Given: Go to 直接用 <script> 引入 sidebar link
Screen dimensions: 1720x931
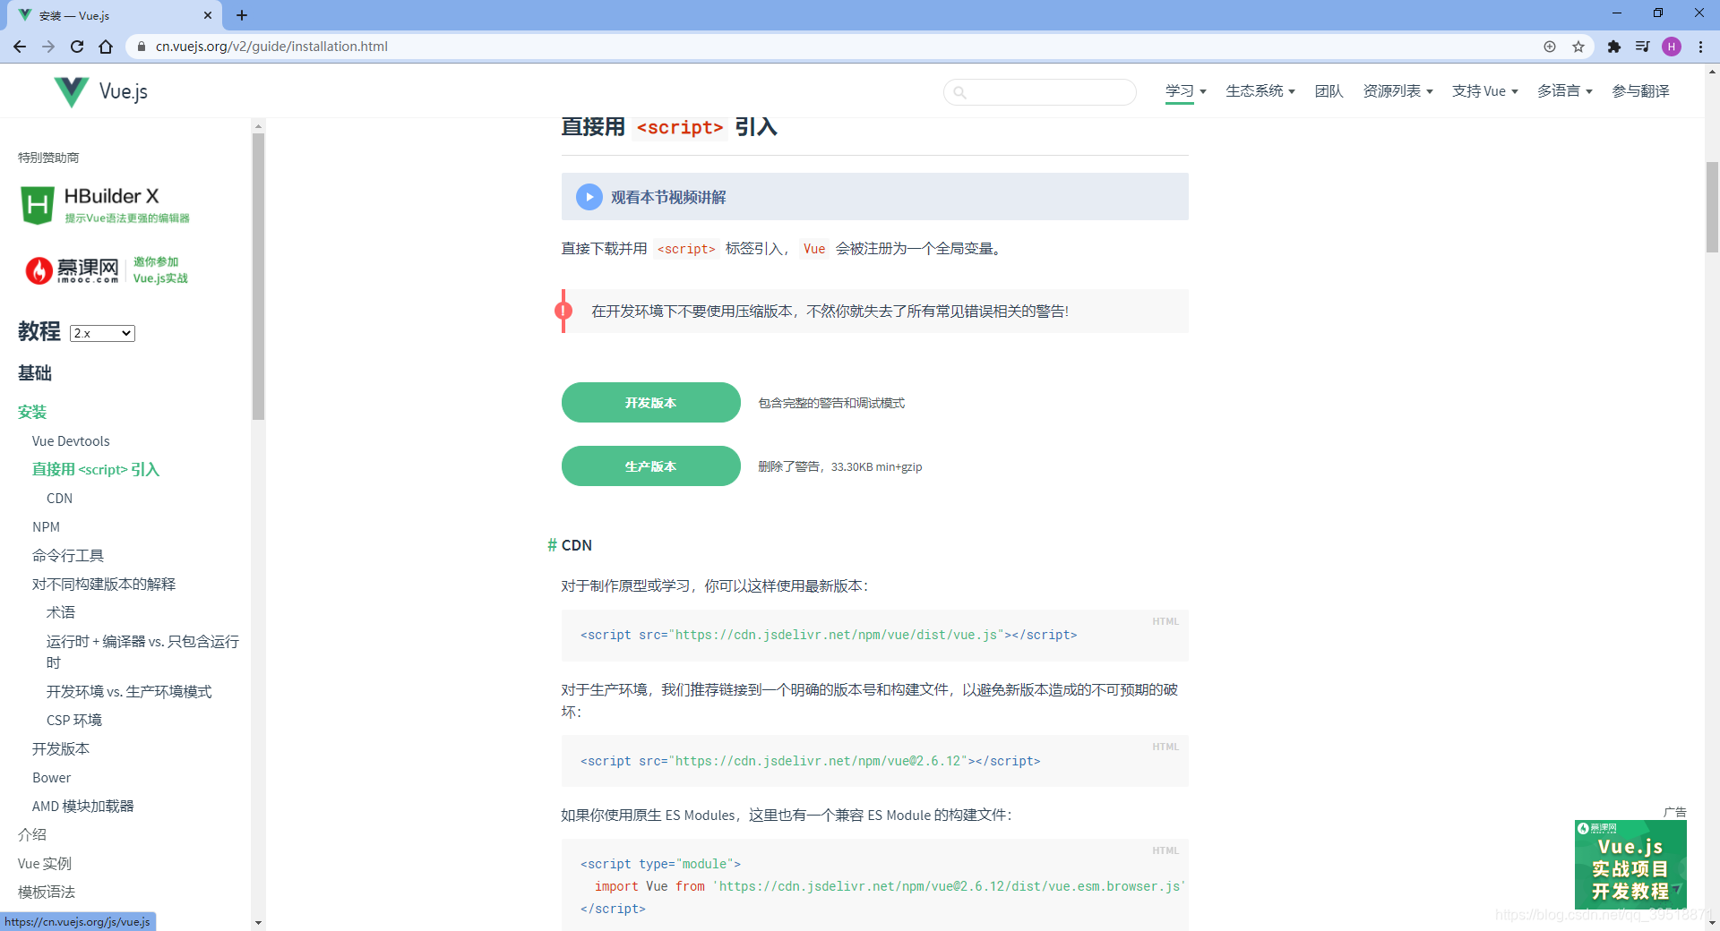Looking at the screenshot, I should tap(96, 470).
